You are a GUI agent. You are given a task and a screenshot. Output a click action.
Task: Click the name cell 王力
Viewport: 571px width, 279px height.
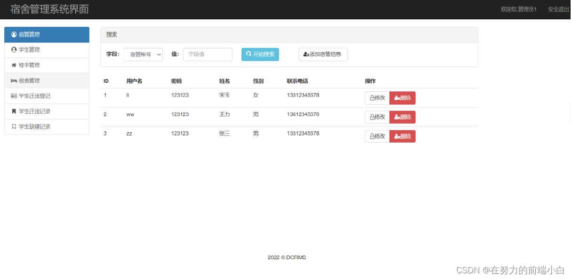click(x=225, y=114)
